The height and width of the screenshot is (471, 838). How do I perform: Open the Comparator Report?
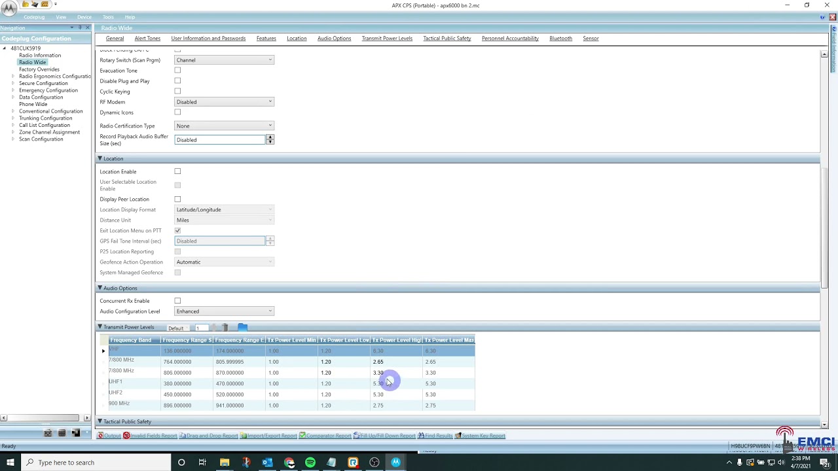[x=325, y=436]
